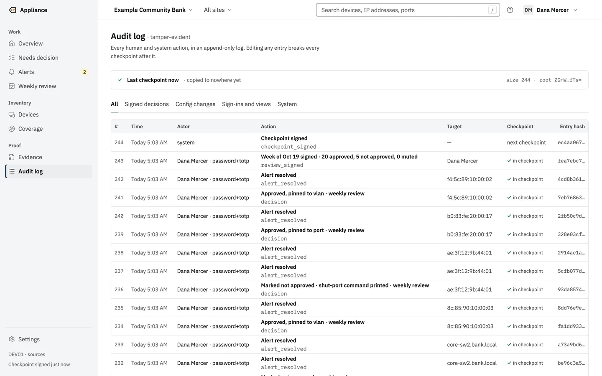Click the Evidence document icon
Image resolution: width=602 pixels, height=376 pixels.
(12, 157)
